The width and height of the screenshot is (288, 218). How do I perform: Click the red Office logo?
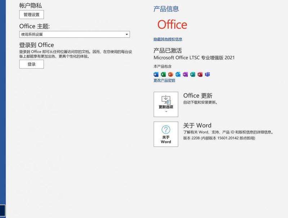[172, 24]
